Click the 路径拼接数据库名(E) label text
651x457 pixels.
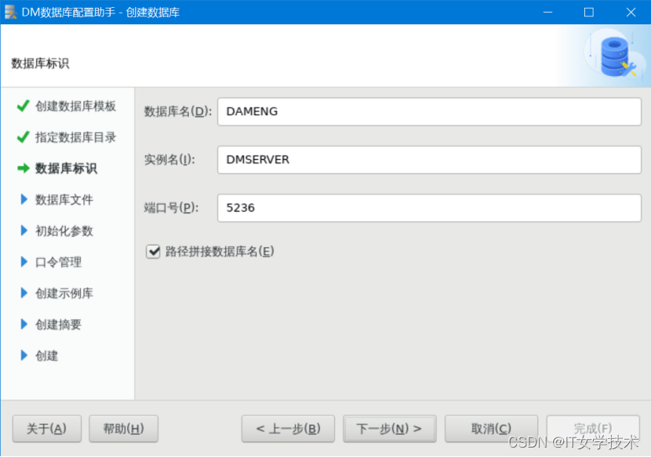click(x=220, y=252)
